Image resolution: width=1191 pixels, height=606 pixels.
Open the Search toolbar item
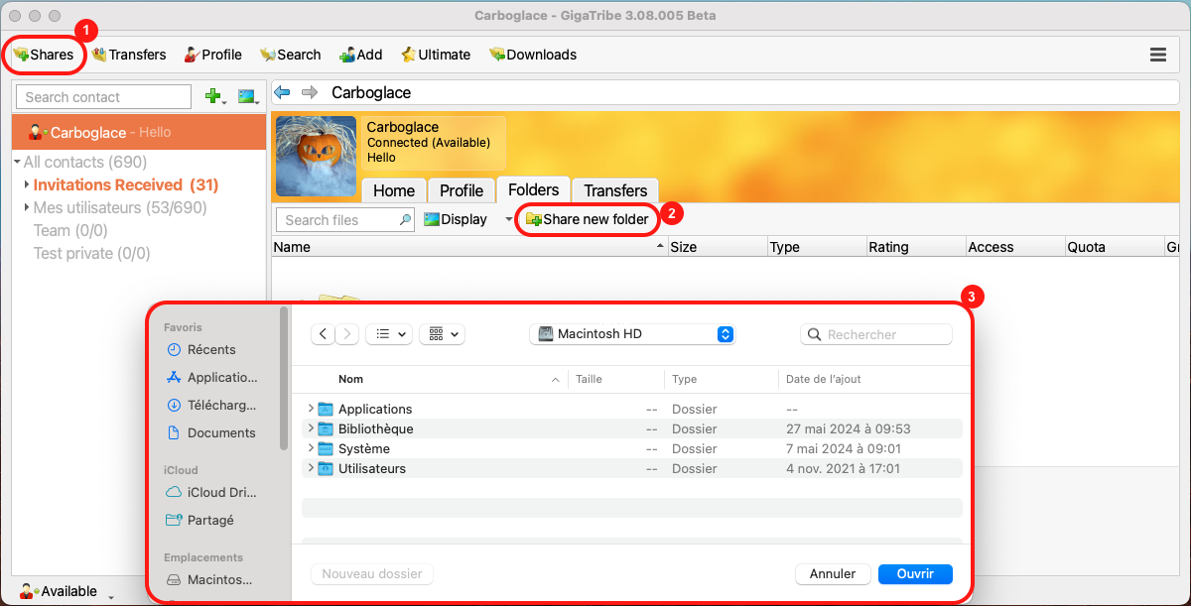tap(290, 55)
